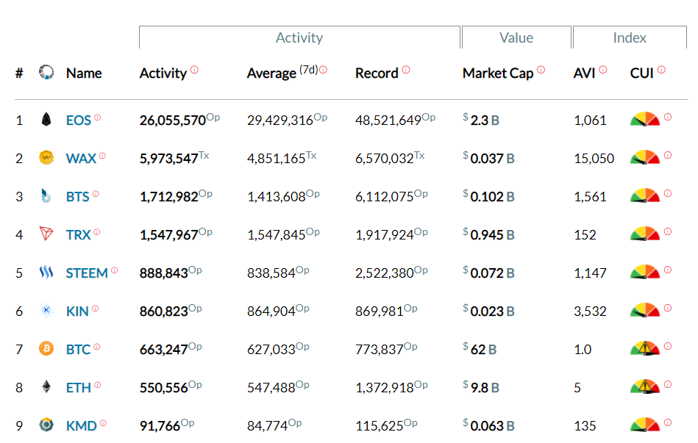Click the TRX coin logo icon
Viewport: 698px width, 443px height.
point(46,234)
